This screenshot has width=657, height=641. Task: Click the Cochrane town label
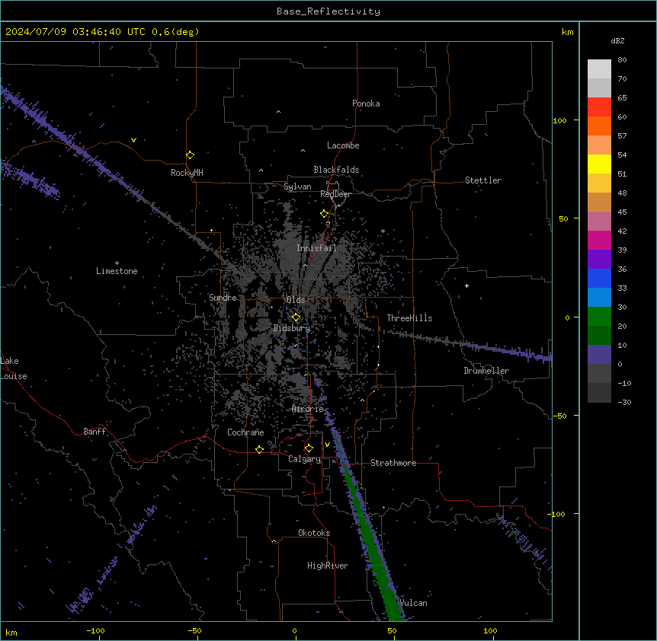pos(245,432)
